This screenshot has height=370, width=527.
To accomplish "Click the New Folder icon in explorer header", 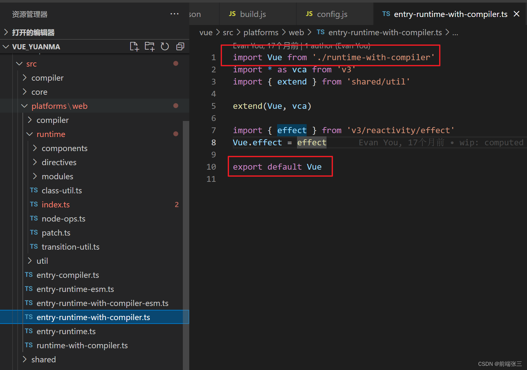I will 149,46.
